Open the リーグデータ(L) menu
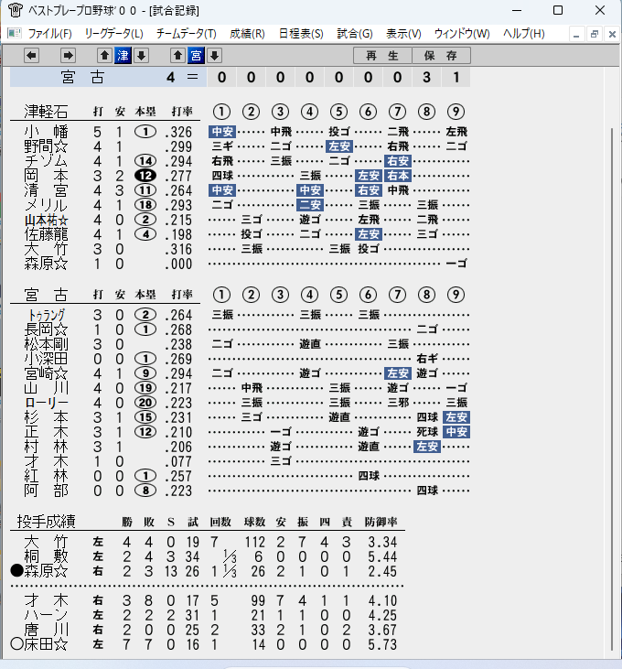Screen dimensions: 622x669 (113, 33)
